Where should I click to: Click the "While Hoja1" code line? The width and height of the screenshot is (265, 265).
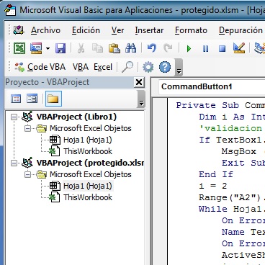[x=232, y=209]
